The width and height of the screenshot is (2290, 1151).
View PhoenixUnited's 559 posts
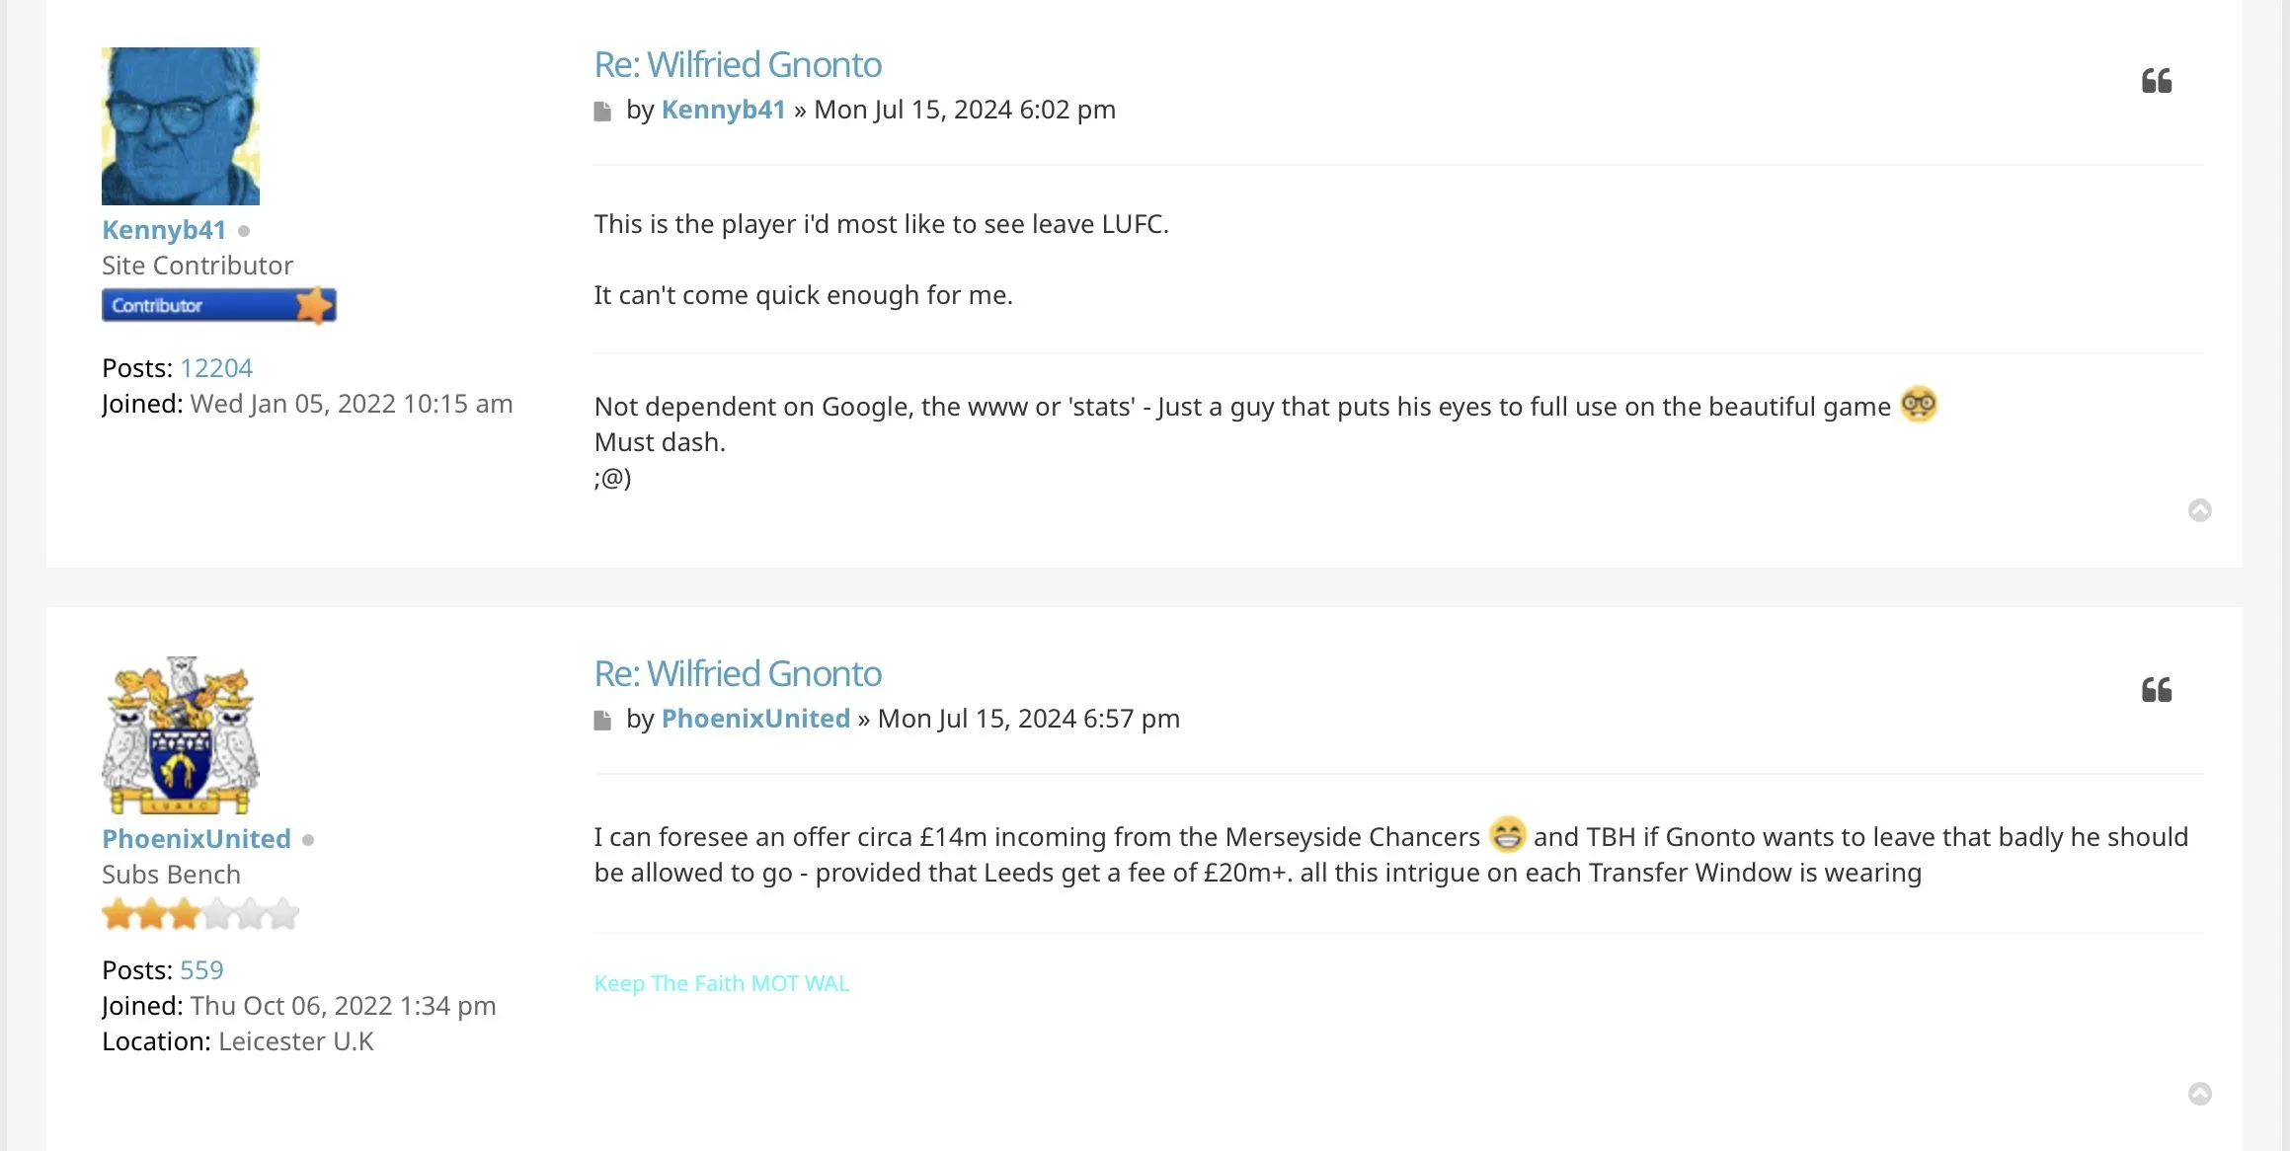(201, 970)
